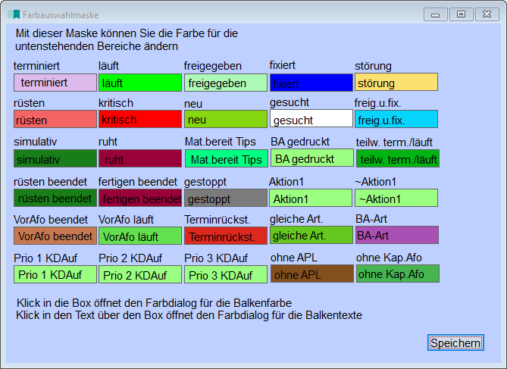
Task: Open color dialog for blue fixiert box
Action: click(311, 83)
